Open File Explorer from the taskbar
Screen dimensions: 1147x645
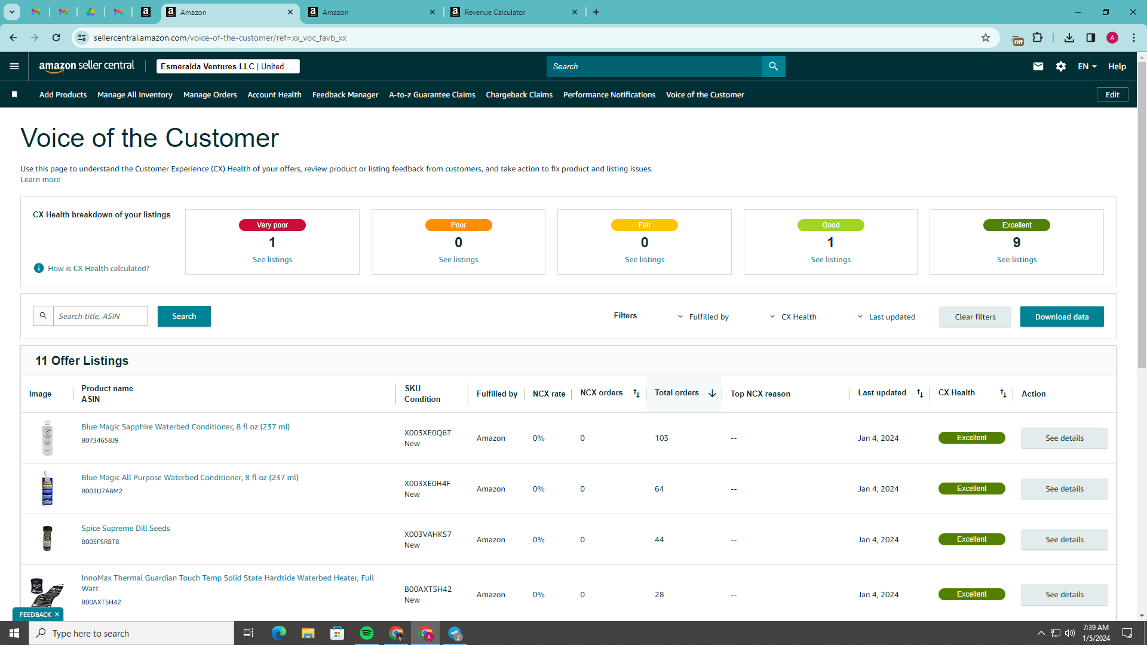pyautogui.click(x=308, y=633)
